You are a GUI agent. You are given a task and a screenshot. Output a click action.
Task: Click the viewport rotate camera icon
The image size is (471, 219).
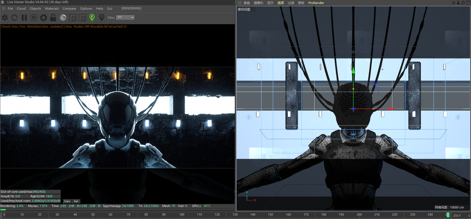click(463, 3)
